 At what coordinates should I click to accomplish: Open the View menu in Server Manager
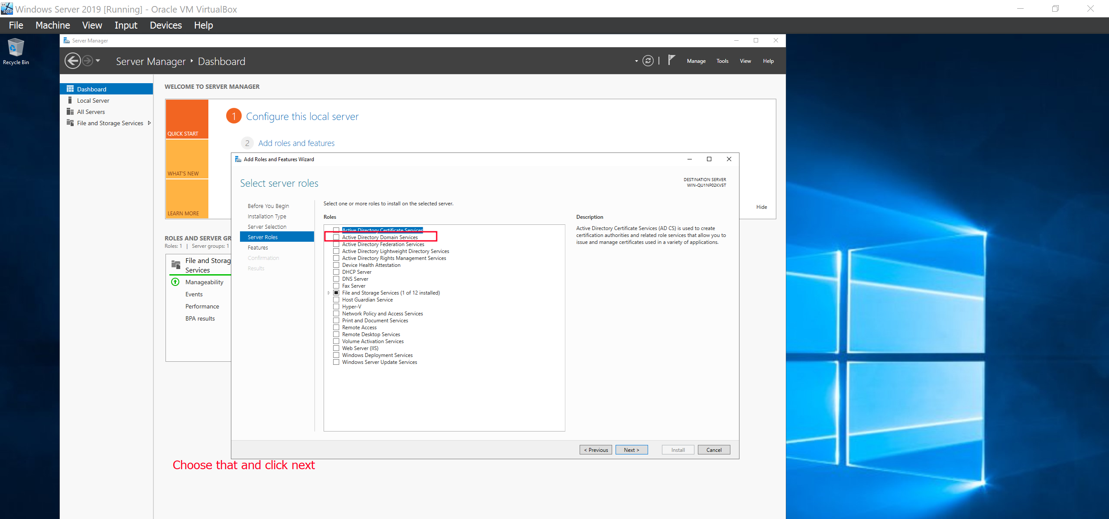tap(745, 61)
